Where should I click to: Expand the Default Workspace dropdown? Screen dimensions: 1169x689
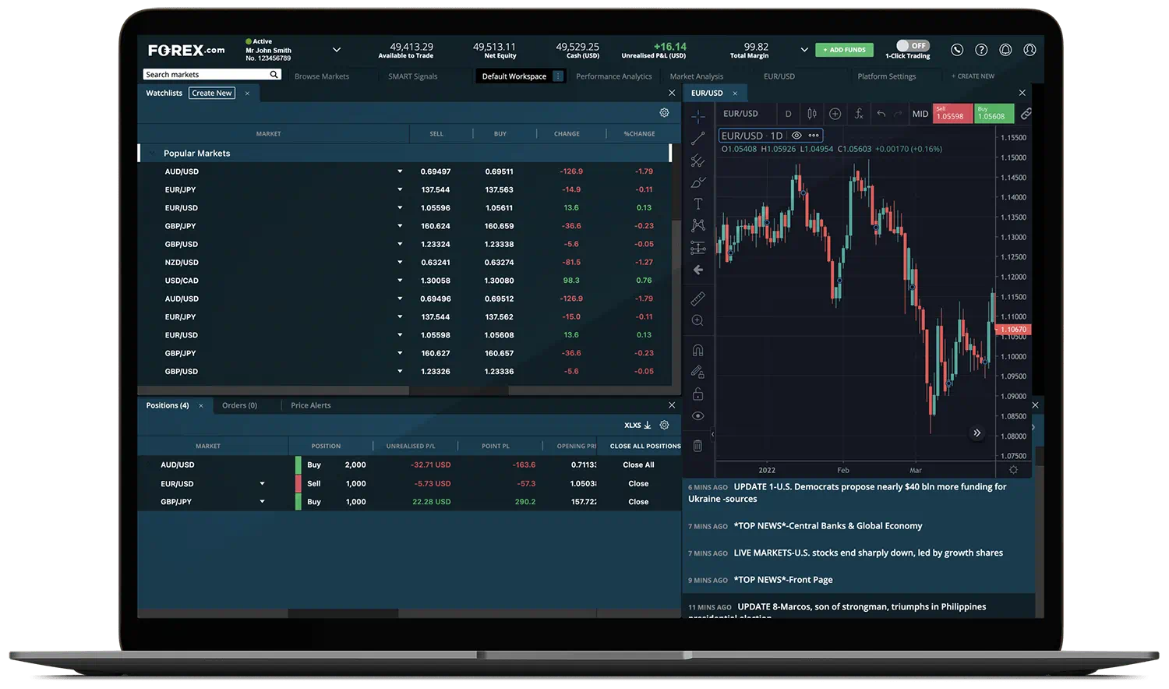coord(558,76)
